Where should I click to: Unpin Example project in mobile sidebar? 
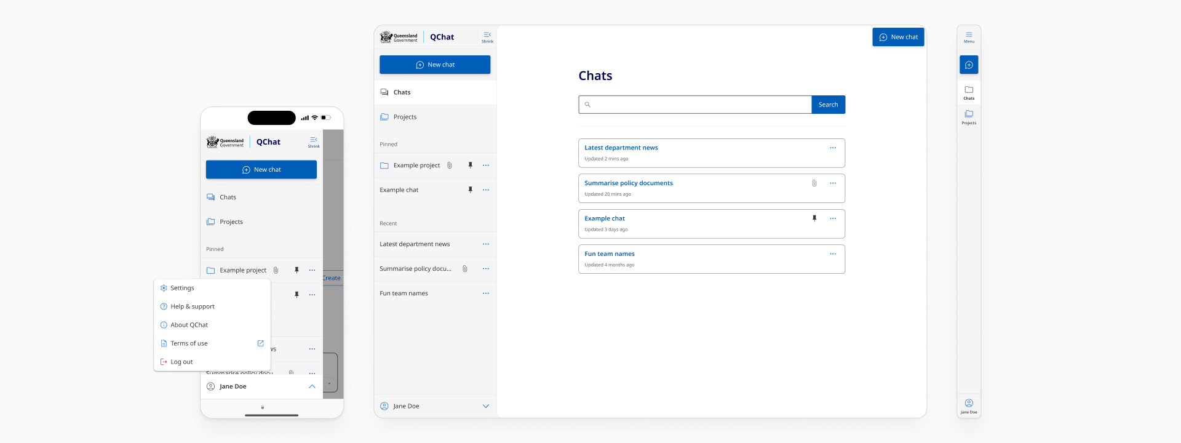pos(296,270)
